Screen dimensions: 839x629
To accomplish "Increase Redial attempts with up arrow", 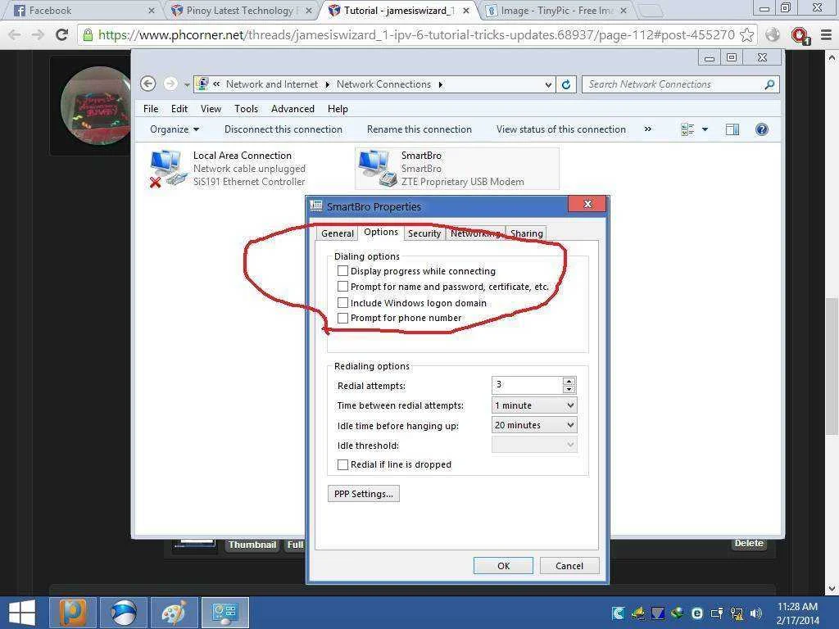I will (x=569, y=382).
